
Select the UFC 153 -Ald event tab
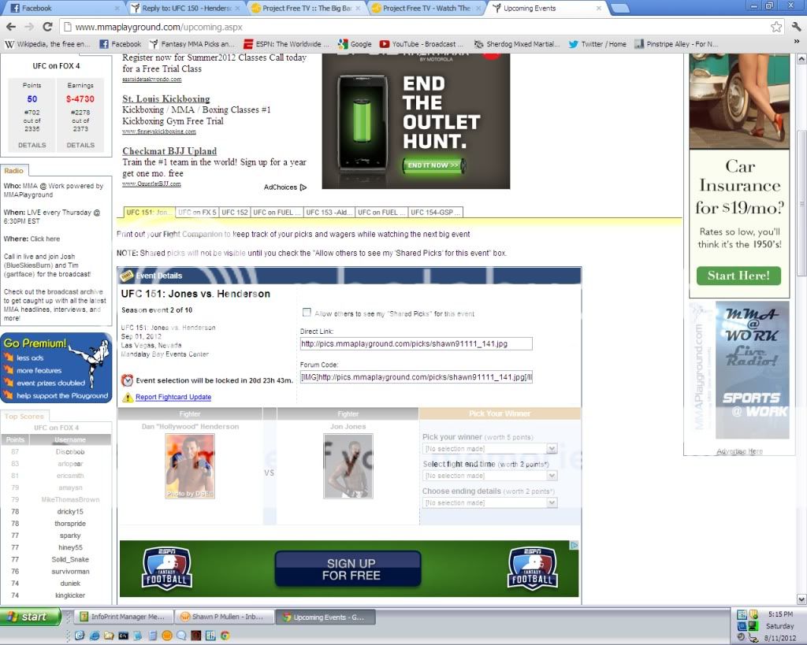[329, 213]
